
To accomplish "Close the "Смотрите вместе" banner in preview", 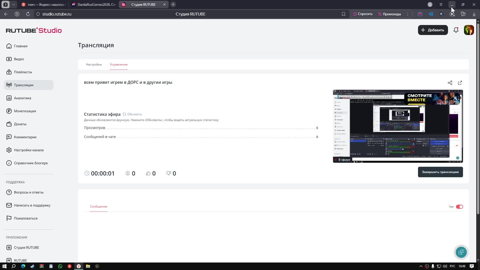I will pos(455,98).
